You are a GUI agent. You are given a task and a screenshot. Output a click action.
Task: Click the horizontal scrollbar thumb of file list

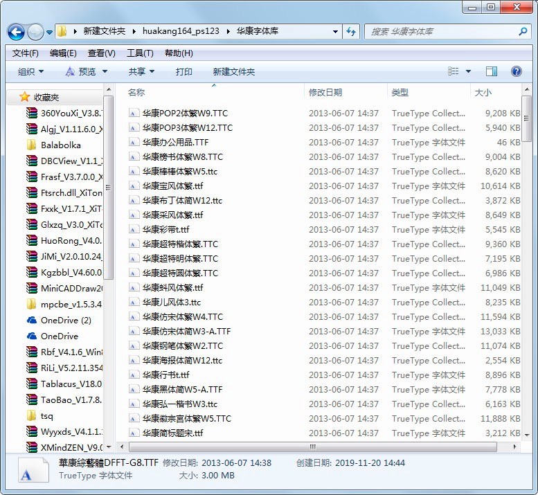click(312, 447)
